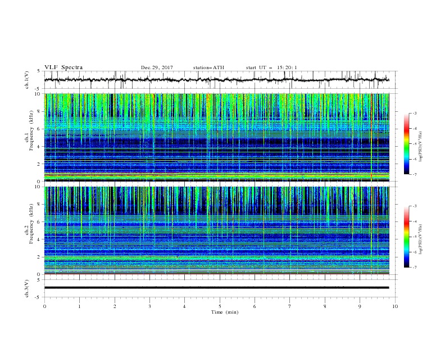Click the "VLF Spectra" plot title

(63, 67)
